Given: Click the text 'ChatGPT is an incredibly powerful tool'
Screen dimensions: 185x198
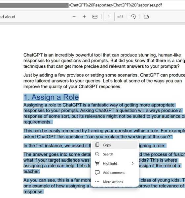Looking at the screenshot, I should (x=62, y=55).
